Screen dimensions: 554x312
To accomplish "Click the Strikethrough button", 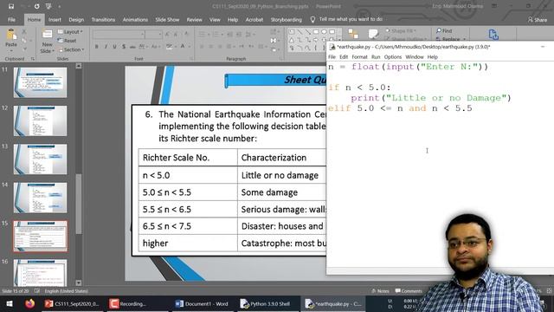I will pos(132,47).
